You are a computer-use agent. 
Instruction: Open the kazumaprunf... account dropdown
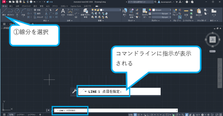[166, 2]
